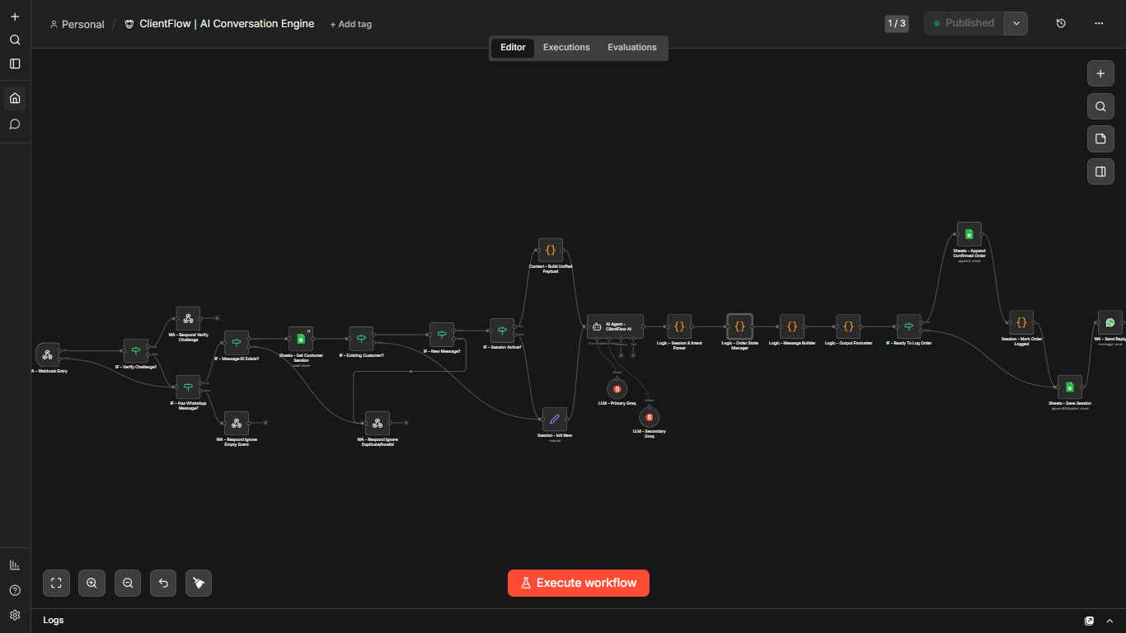
Task: Zoom out of the workflow canvas
Action: click(128, 583)
